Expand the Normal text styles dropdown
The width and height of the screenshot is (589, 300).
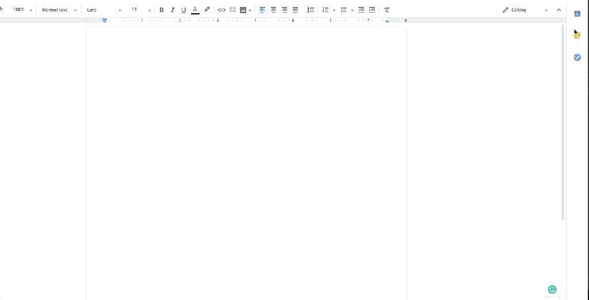click(59, 10)
